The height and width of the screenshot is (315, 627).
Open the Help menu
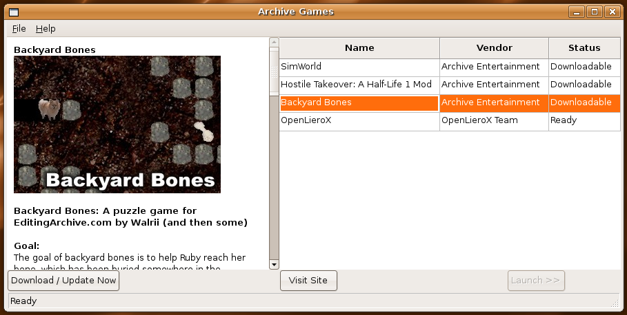pos(46,29)
